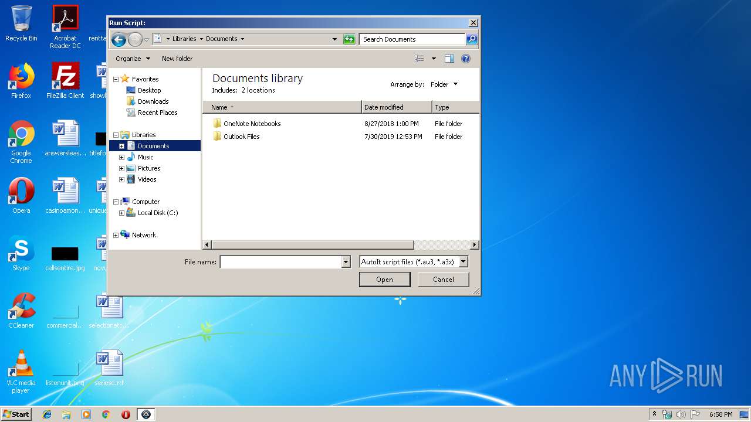751x422 pixels.
Task: Open the Recycle Bin desktop icon
Action: (21, 23)
